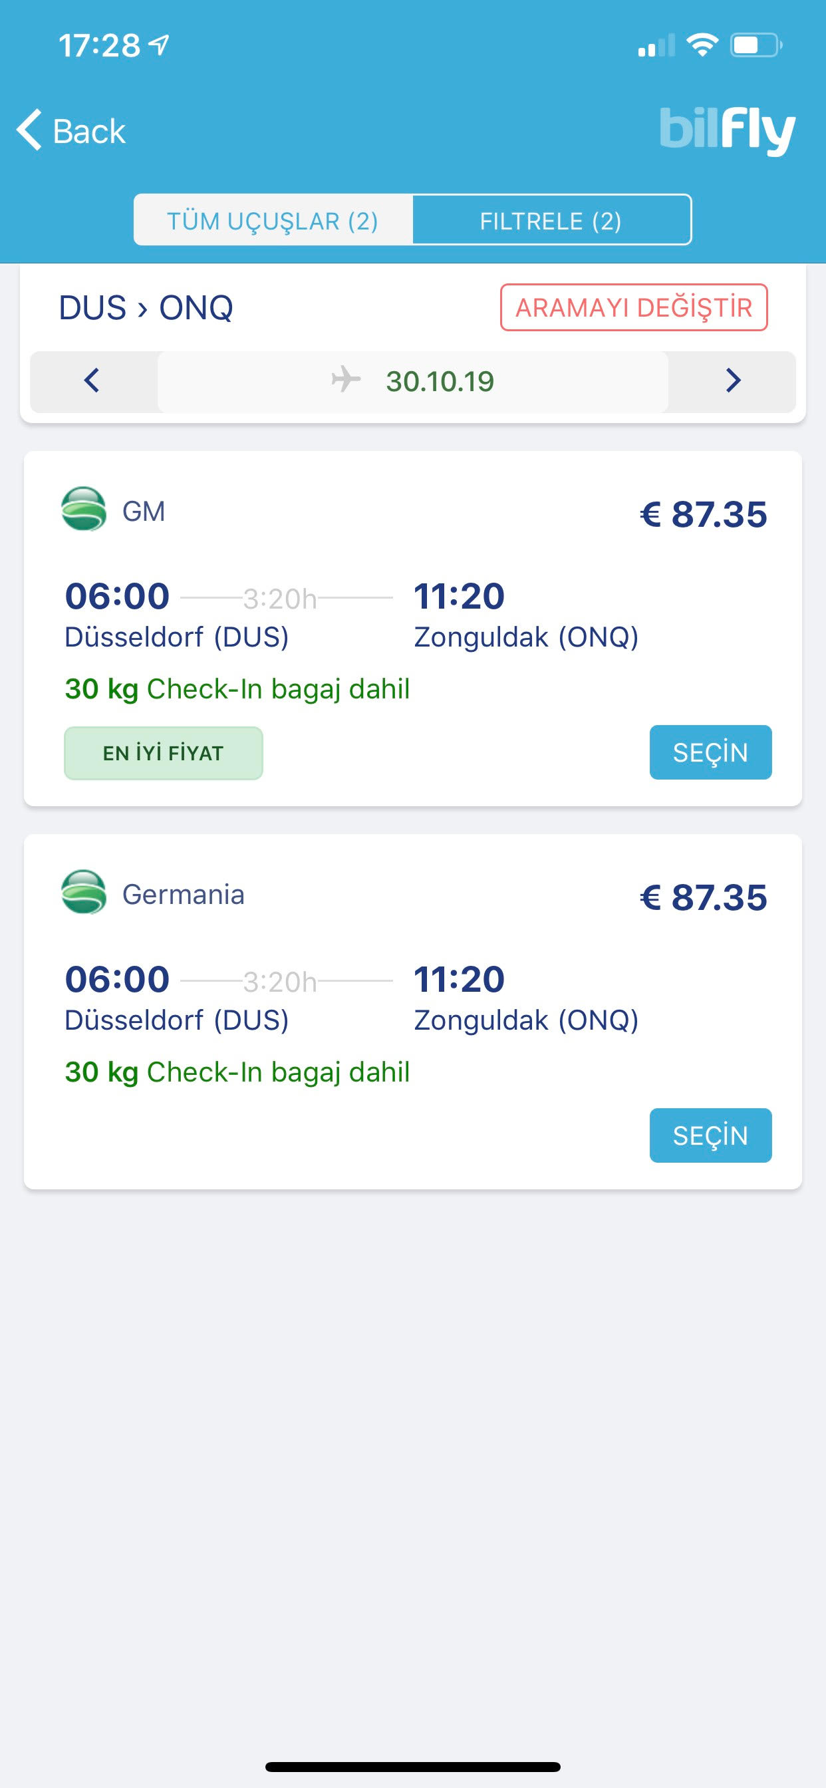Tap the GM airline logo icon
This screenshot has height=1788, width=826.
pyautogui.click(x=84, y=509)
